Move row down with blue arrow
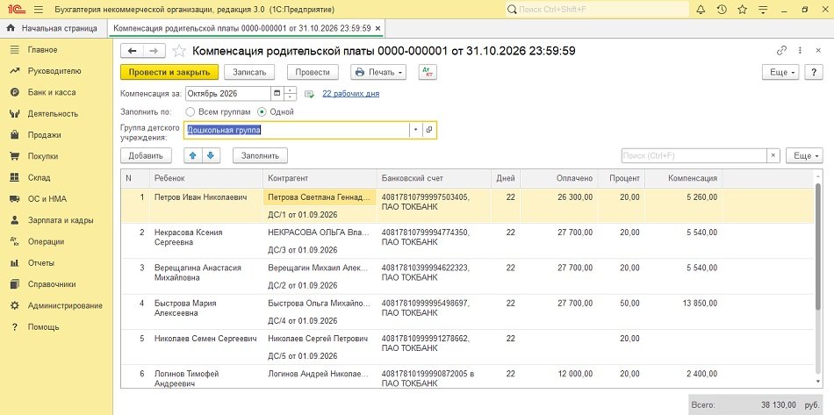834x415 pixels. 211,155
